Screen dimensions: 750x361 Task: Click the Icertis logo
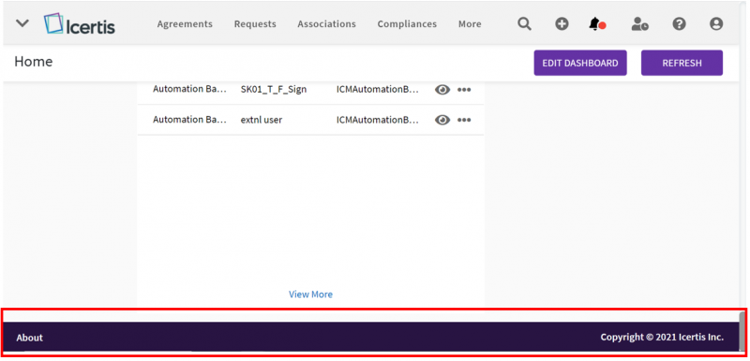pyautogui.click(x=80, y=23)
